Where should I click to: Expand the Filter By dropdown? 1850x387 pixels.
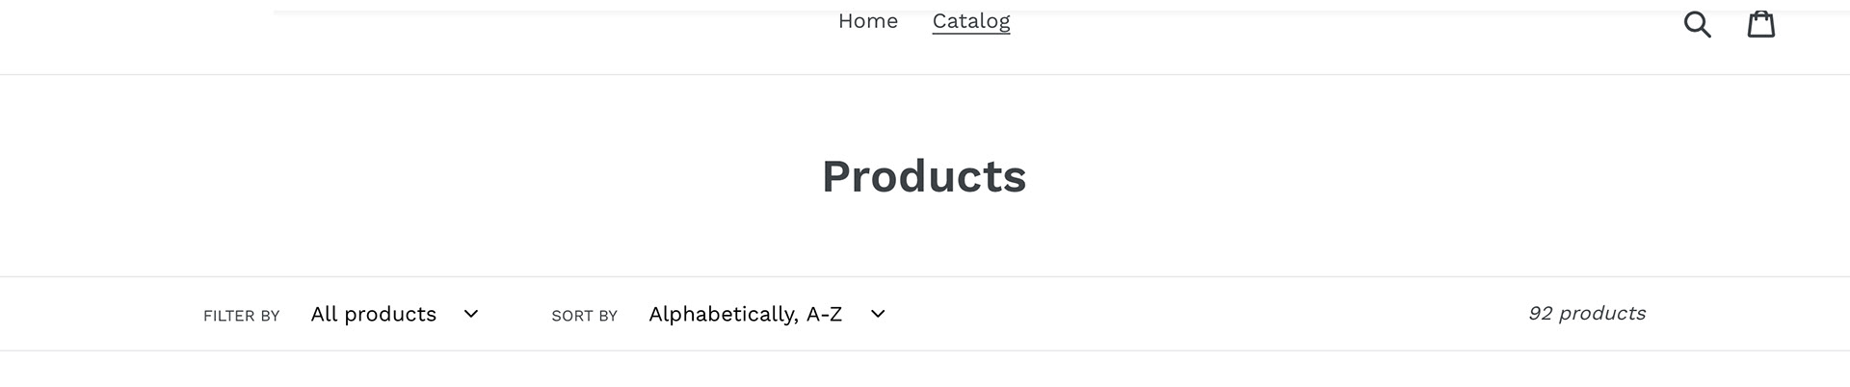(x=394, y=315)
